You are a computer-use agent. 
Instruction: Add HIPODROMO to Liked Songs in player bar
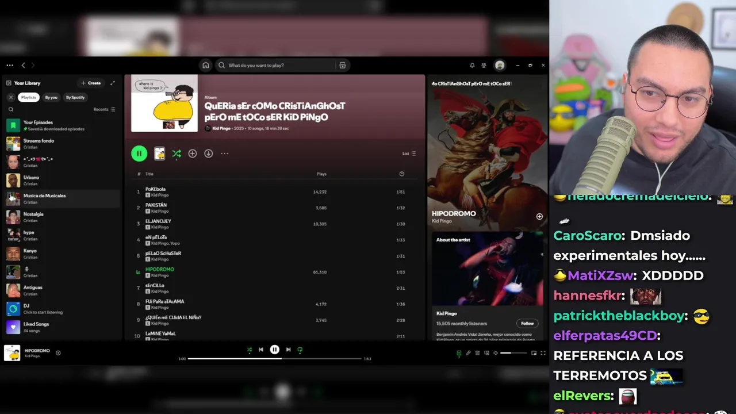tap(58, 353)
